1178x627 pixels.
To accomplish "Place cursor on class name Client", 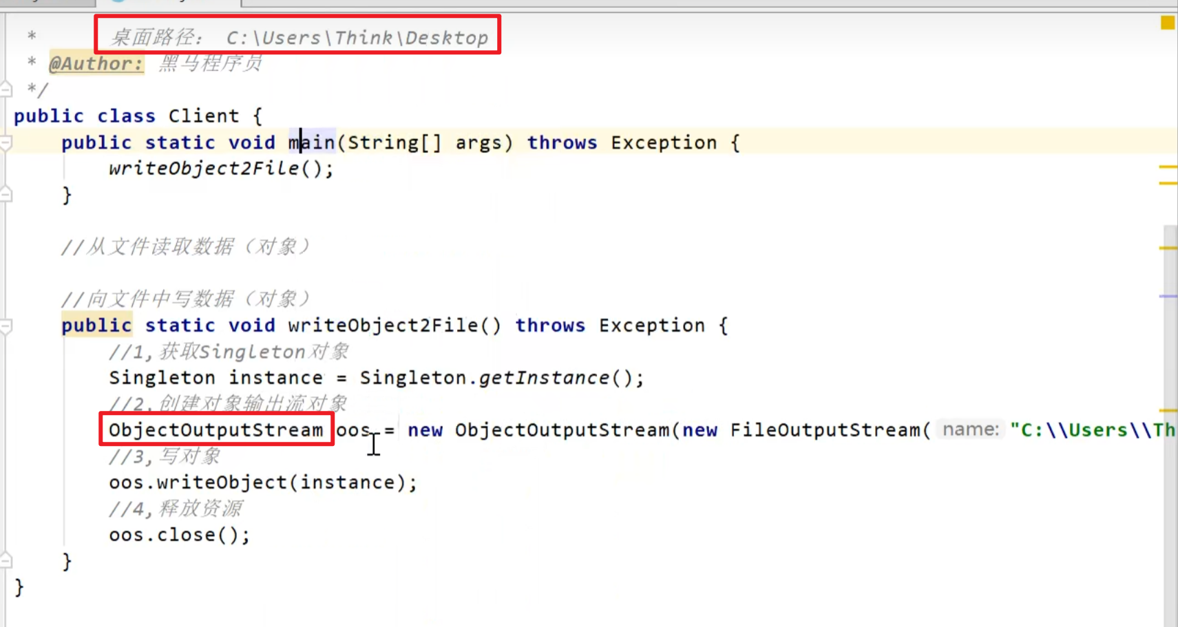I will click(204, 116).
